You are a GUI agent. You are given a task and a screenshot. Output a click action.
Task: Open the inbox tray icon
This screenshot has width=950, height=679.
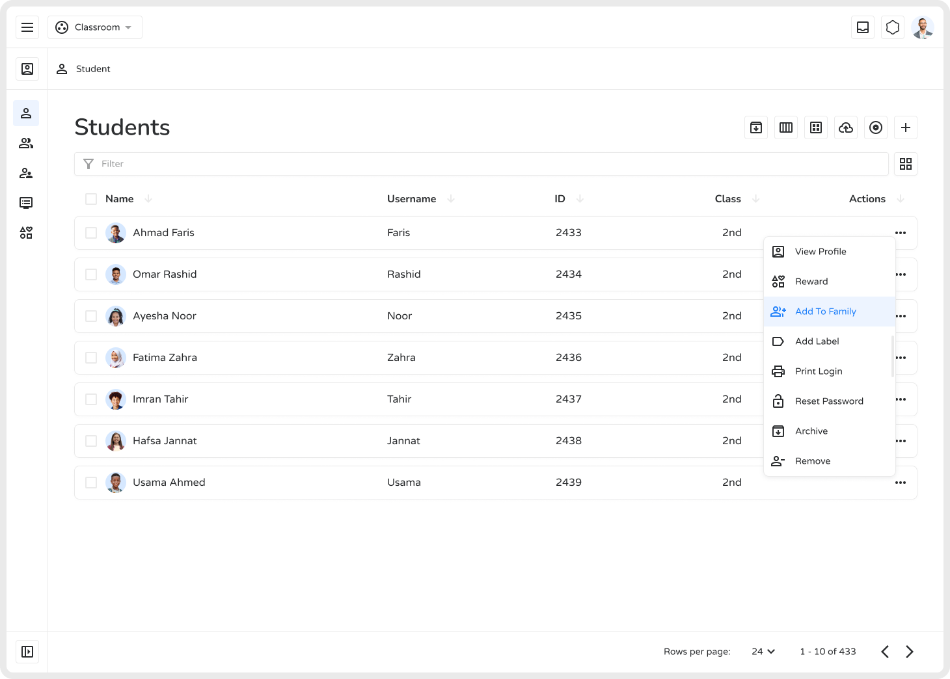pyautogui.click(x=863, y=27)
